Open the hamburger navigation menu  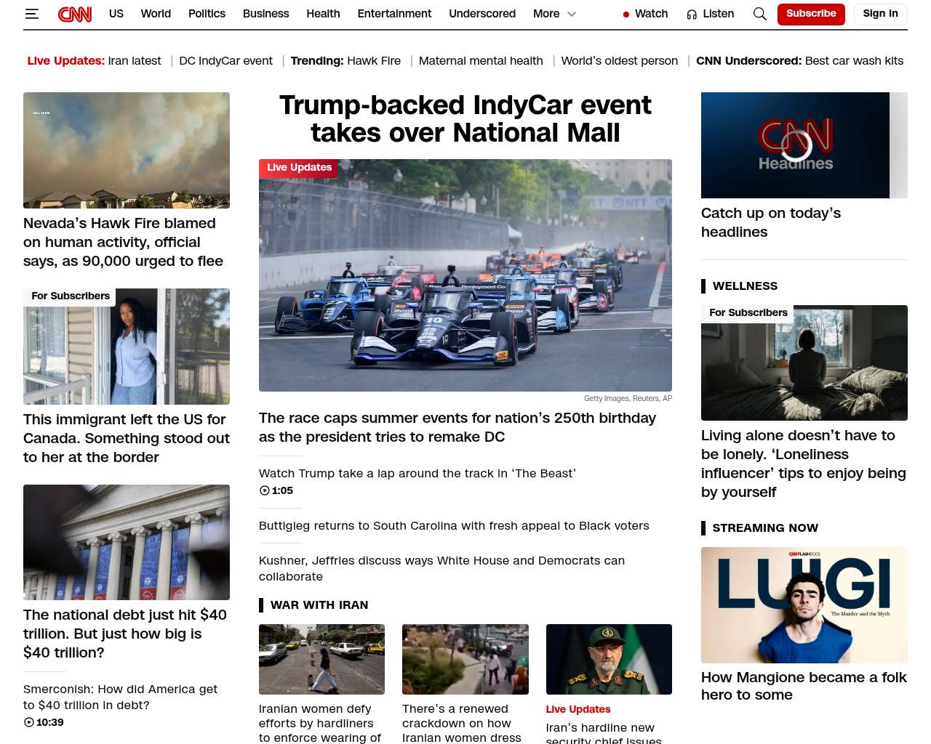pyautogui.click(x=31, y=14)
